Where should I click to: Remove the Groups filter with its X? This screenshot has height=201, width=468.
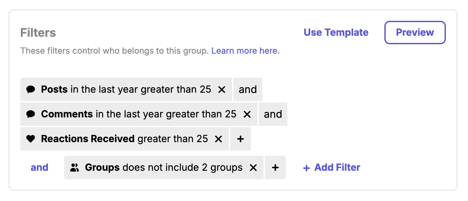[253, 167]
